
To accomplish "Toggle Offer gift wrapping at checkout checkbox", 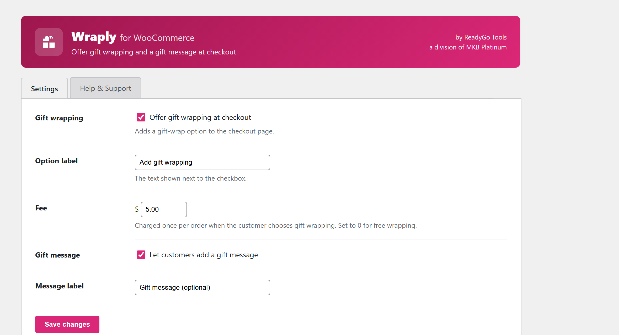I will tap(141, 117).
